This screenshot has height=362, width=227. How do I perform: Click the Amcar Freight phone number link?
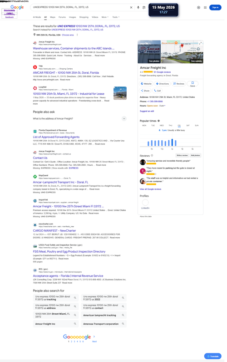pyautogui.click(x=155, y=102)
